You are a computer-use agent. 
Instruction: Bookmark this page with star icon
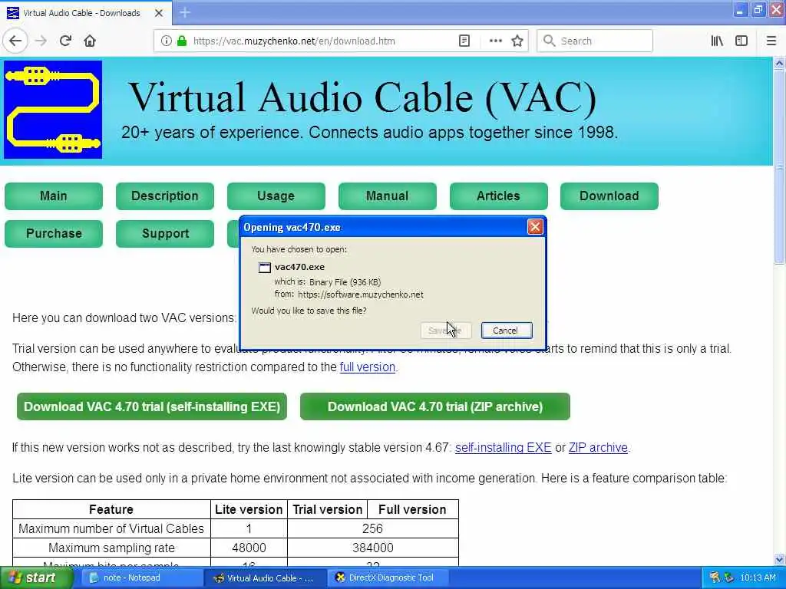(517, 41)
